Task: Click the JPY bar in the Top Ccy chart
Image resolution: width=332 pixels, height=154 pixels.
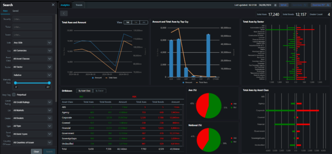Action: tap(208, 55)
